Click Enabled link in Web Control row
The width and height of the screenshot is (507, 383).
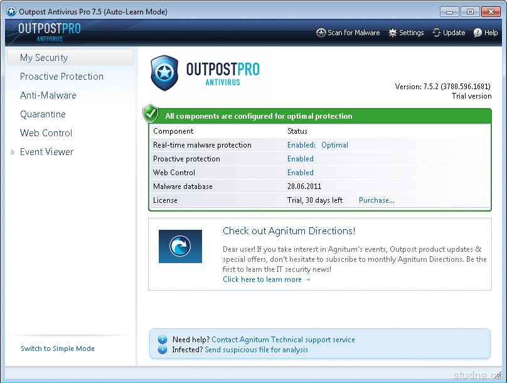coord(301,173)
